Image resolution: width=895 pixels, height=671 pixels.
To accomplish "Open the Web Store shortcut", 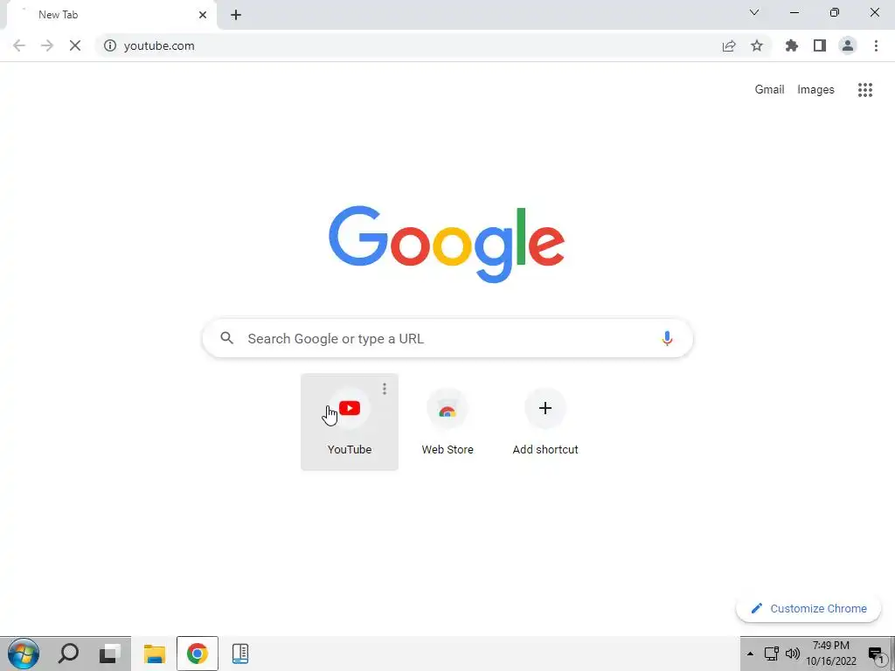I will click(447, 422).
